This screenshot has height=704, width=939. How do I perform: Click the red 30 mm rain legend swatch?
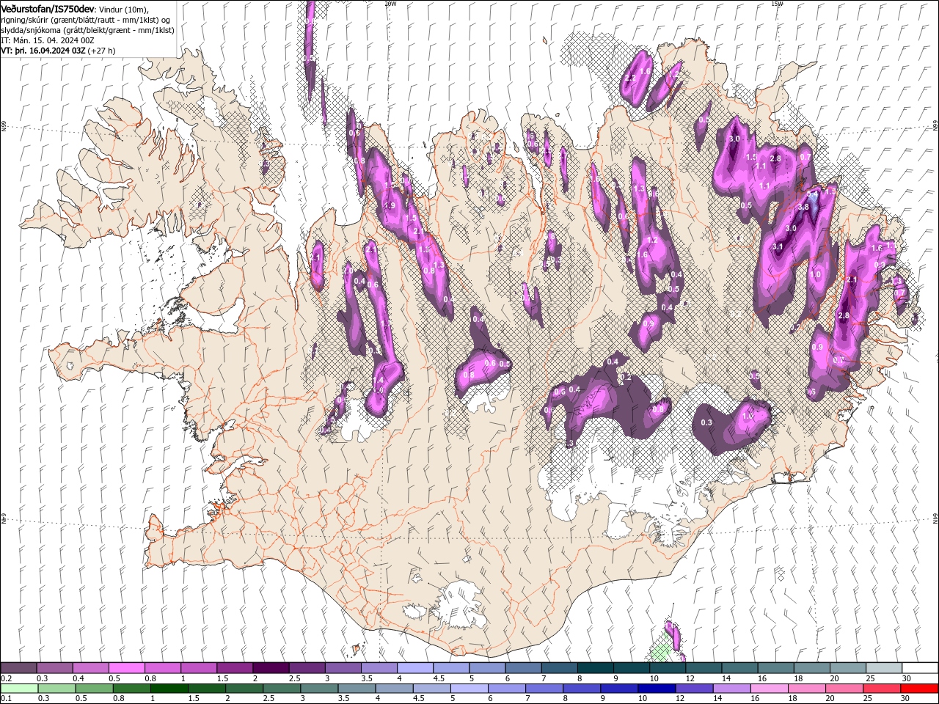920,689
